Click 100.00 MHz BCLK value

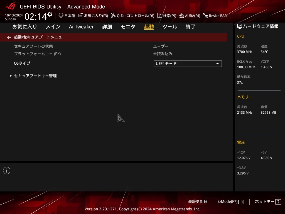(246, 67)
